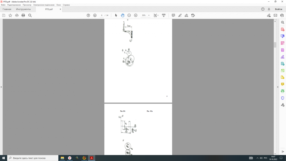Click scrollbar down arrow

(275, 154)
